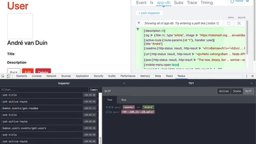Image resolution: width=256 pixels, height=144 pixels.
Task: Open the Audits DevTools tab
Action: click(112, 76)
